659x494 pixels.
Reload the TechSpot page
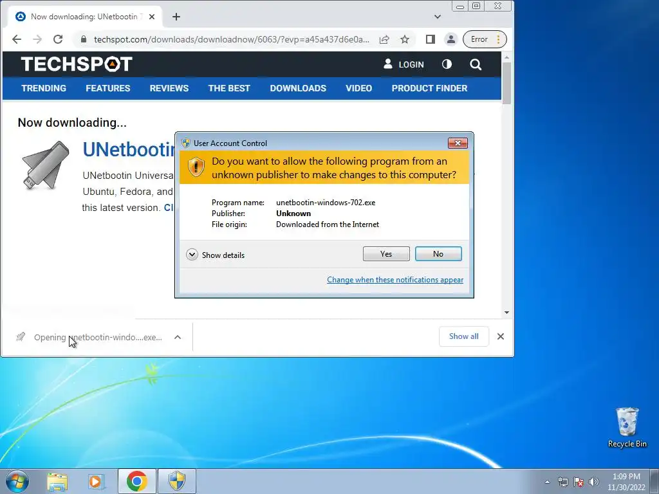[x=58, y=39]
